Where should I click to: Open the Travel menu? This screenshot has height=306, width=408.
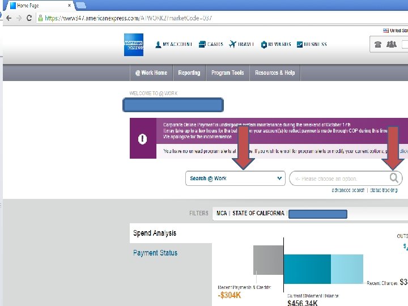click(x=242, y=45)
